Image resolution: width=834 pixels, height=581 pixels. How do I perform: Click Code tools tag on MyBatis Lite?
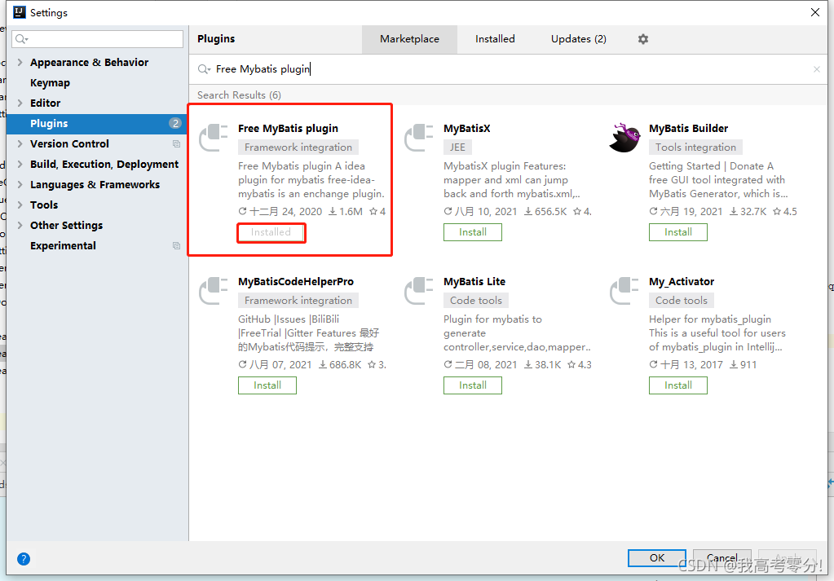[476, 301]
